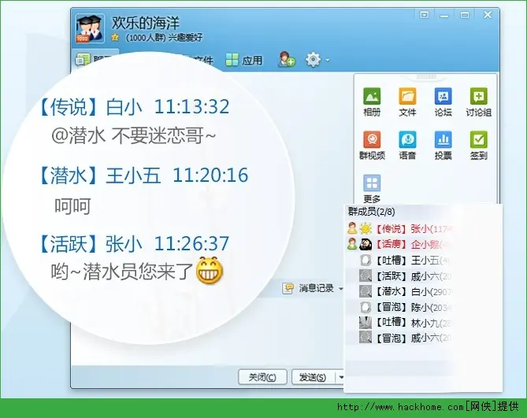The height and width of the screenshot is (418, 527).
Task: Open the 相册 album app
Action: pyautogui.click(x=372, y=102)
